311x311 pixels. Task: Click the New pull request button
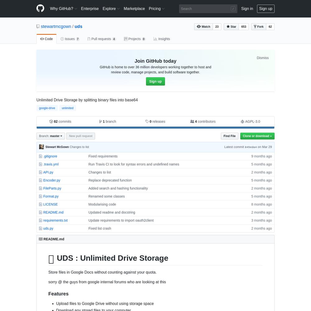coord(81,136)
